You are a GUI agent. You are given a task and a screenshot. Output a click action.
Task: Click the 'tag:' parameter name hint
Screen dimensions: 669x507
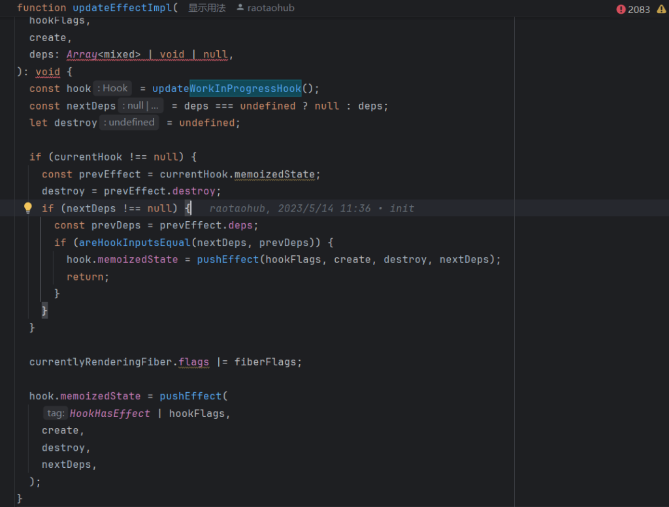[56, 413]
